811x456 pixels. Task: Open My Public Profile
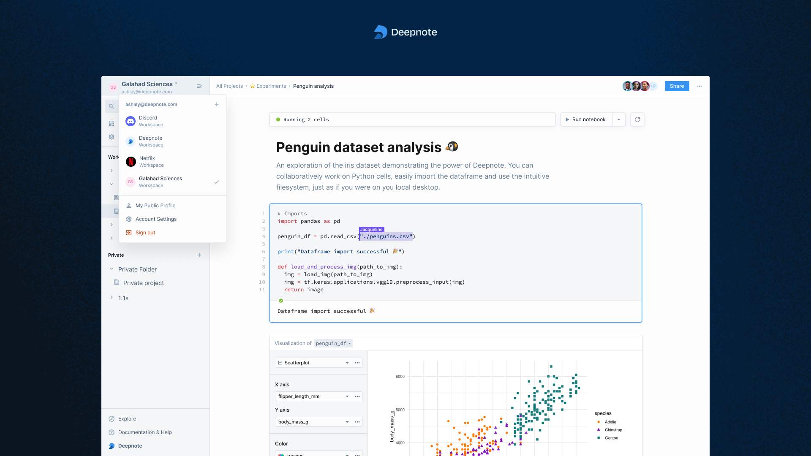(173, 206)
